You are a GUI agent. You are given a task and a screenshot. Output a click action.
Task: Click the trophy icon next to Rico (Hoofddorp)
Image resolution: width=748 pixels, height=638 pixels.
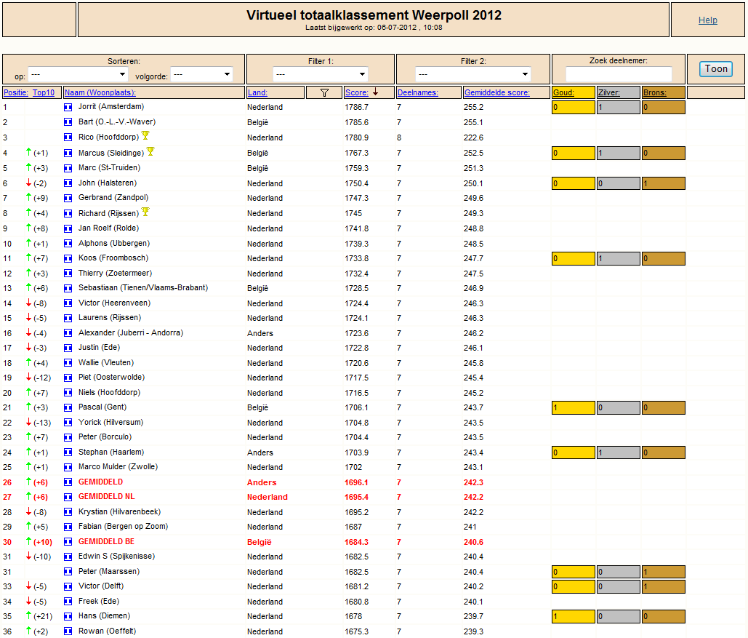145,135
